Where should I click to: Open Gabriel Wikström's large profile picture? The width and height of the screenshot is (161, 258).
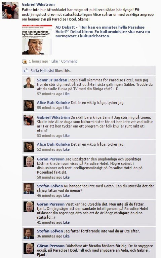coord(10,10)
